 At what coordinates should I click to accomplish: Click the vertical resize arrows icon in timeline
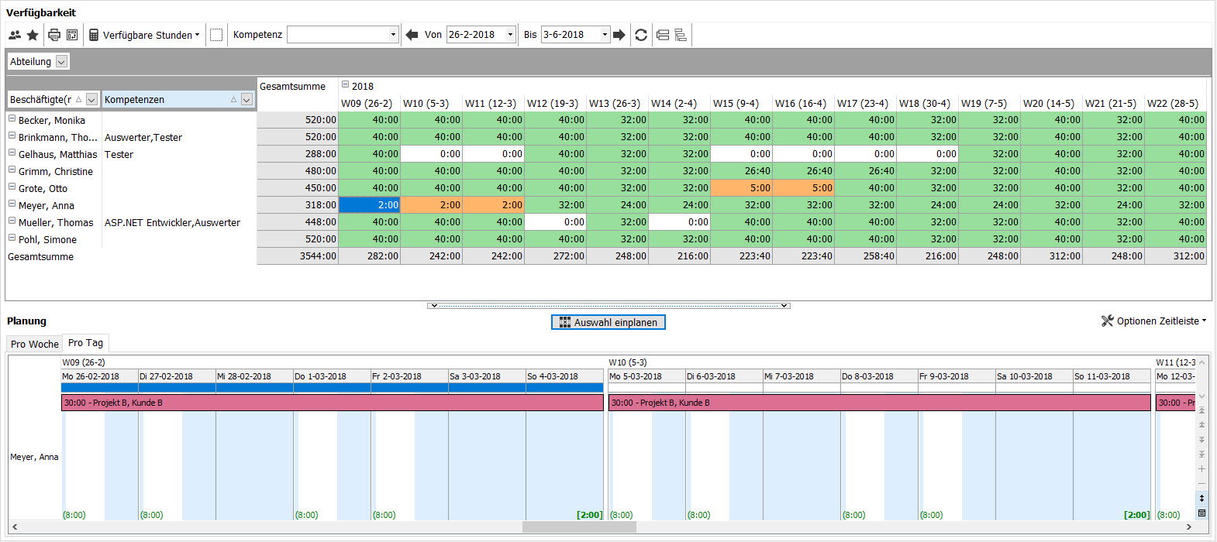(x=1201, y=498)
